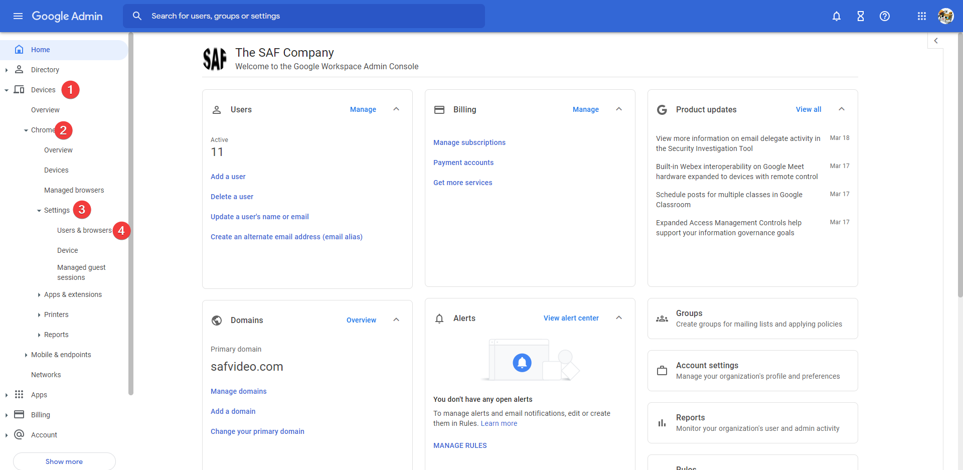The height and width of the screenshot is (470, 963).
Task: Click Add a user link
Action: (x=228, y=177)
